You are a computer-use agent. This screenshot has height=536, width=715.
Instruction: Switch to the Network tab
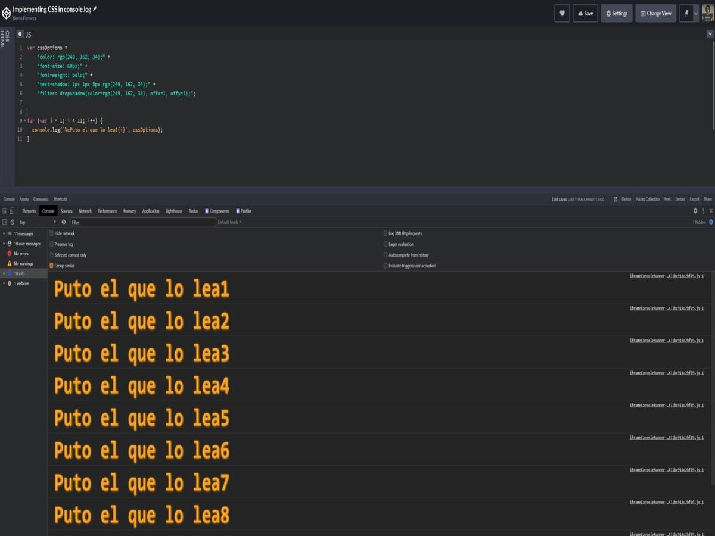tap(85, 211)
